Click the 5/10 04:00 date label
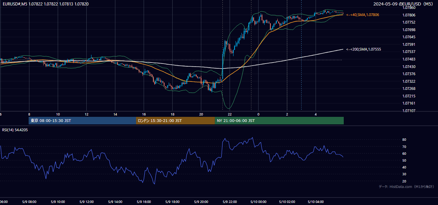The width and height of the screenshot is (438, 205). (316, 202)
